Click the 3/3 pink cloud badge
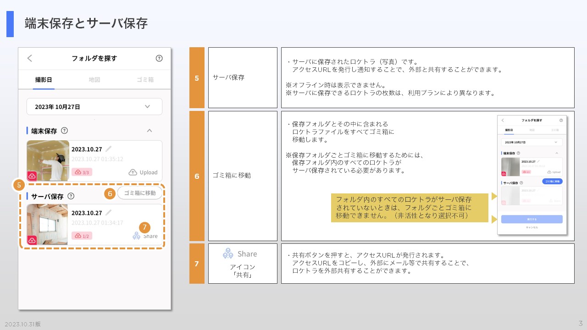The height and width of the screenshot is (330, 587). coord(82,172)
